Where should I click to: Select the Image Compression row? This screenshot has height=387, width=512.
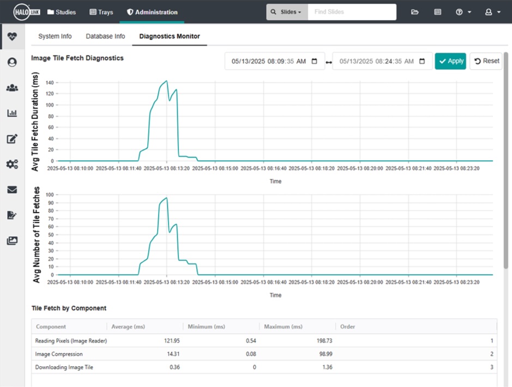point(264,354)
